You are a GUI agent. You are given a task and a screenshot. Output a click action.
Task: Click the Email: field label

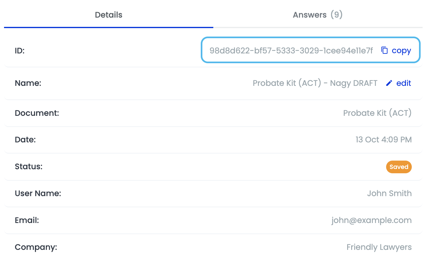tap(27, 220)
